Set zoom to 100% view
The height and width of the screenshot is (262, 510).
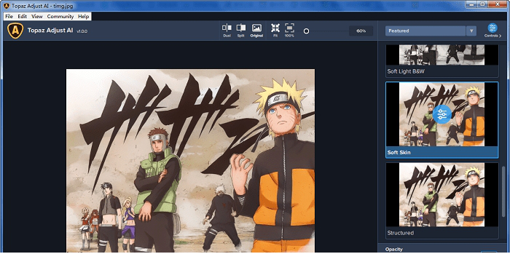pos(289,31)
